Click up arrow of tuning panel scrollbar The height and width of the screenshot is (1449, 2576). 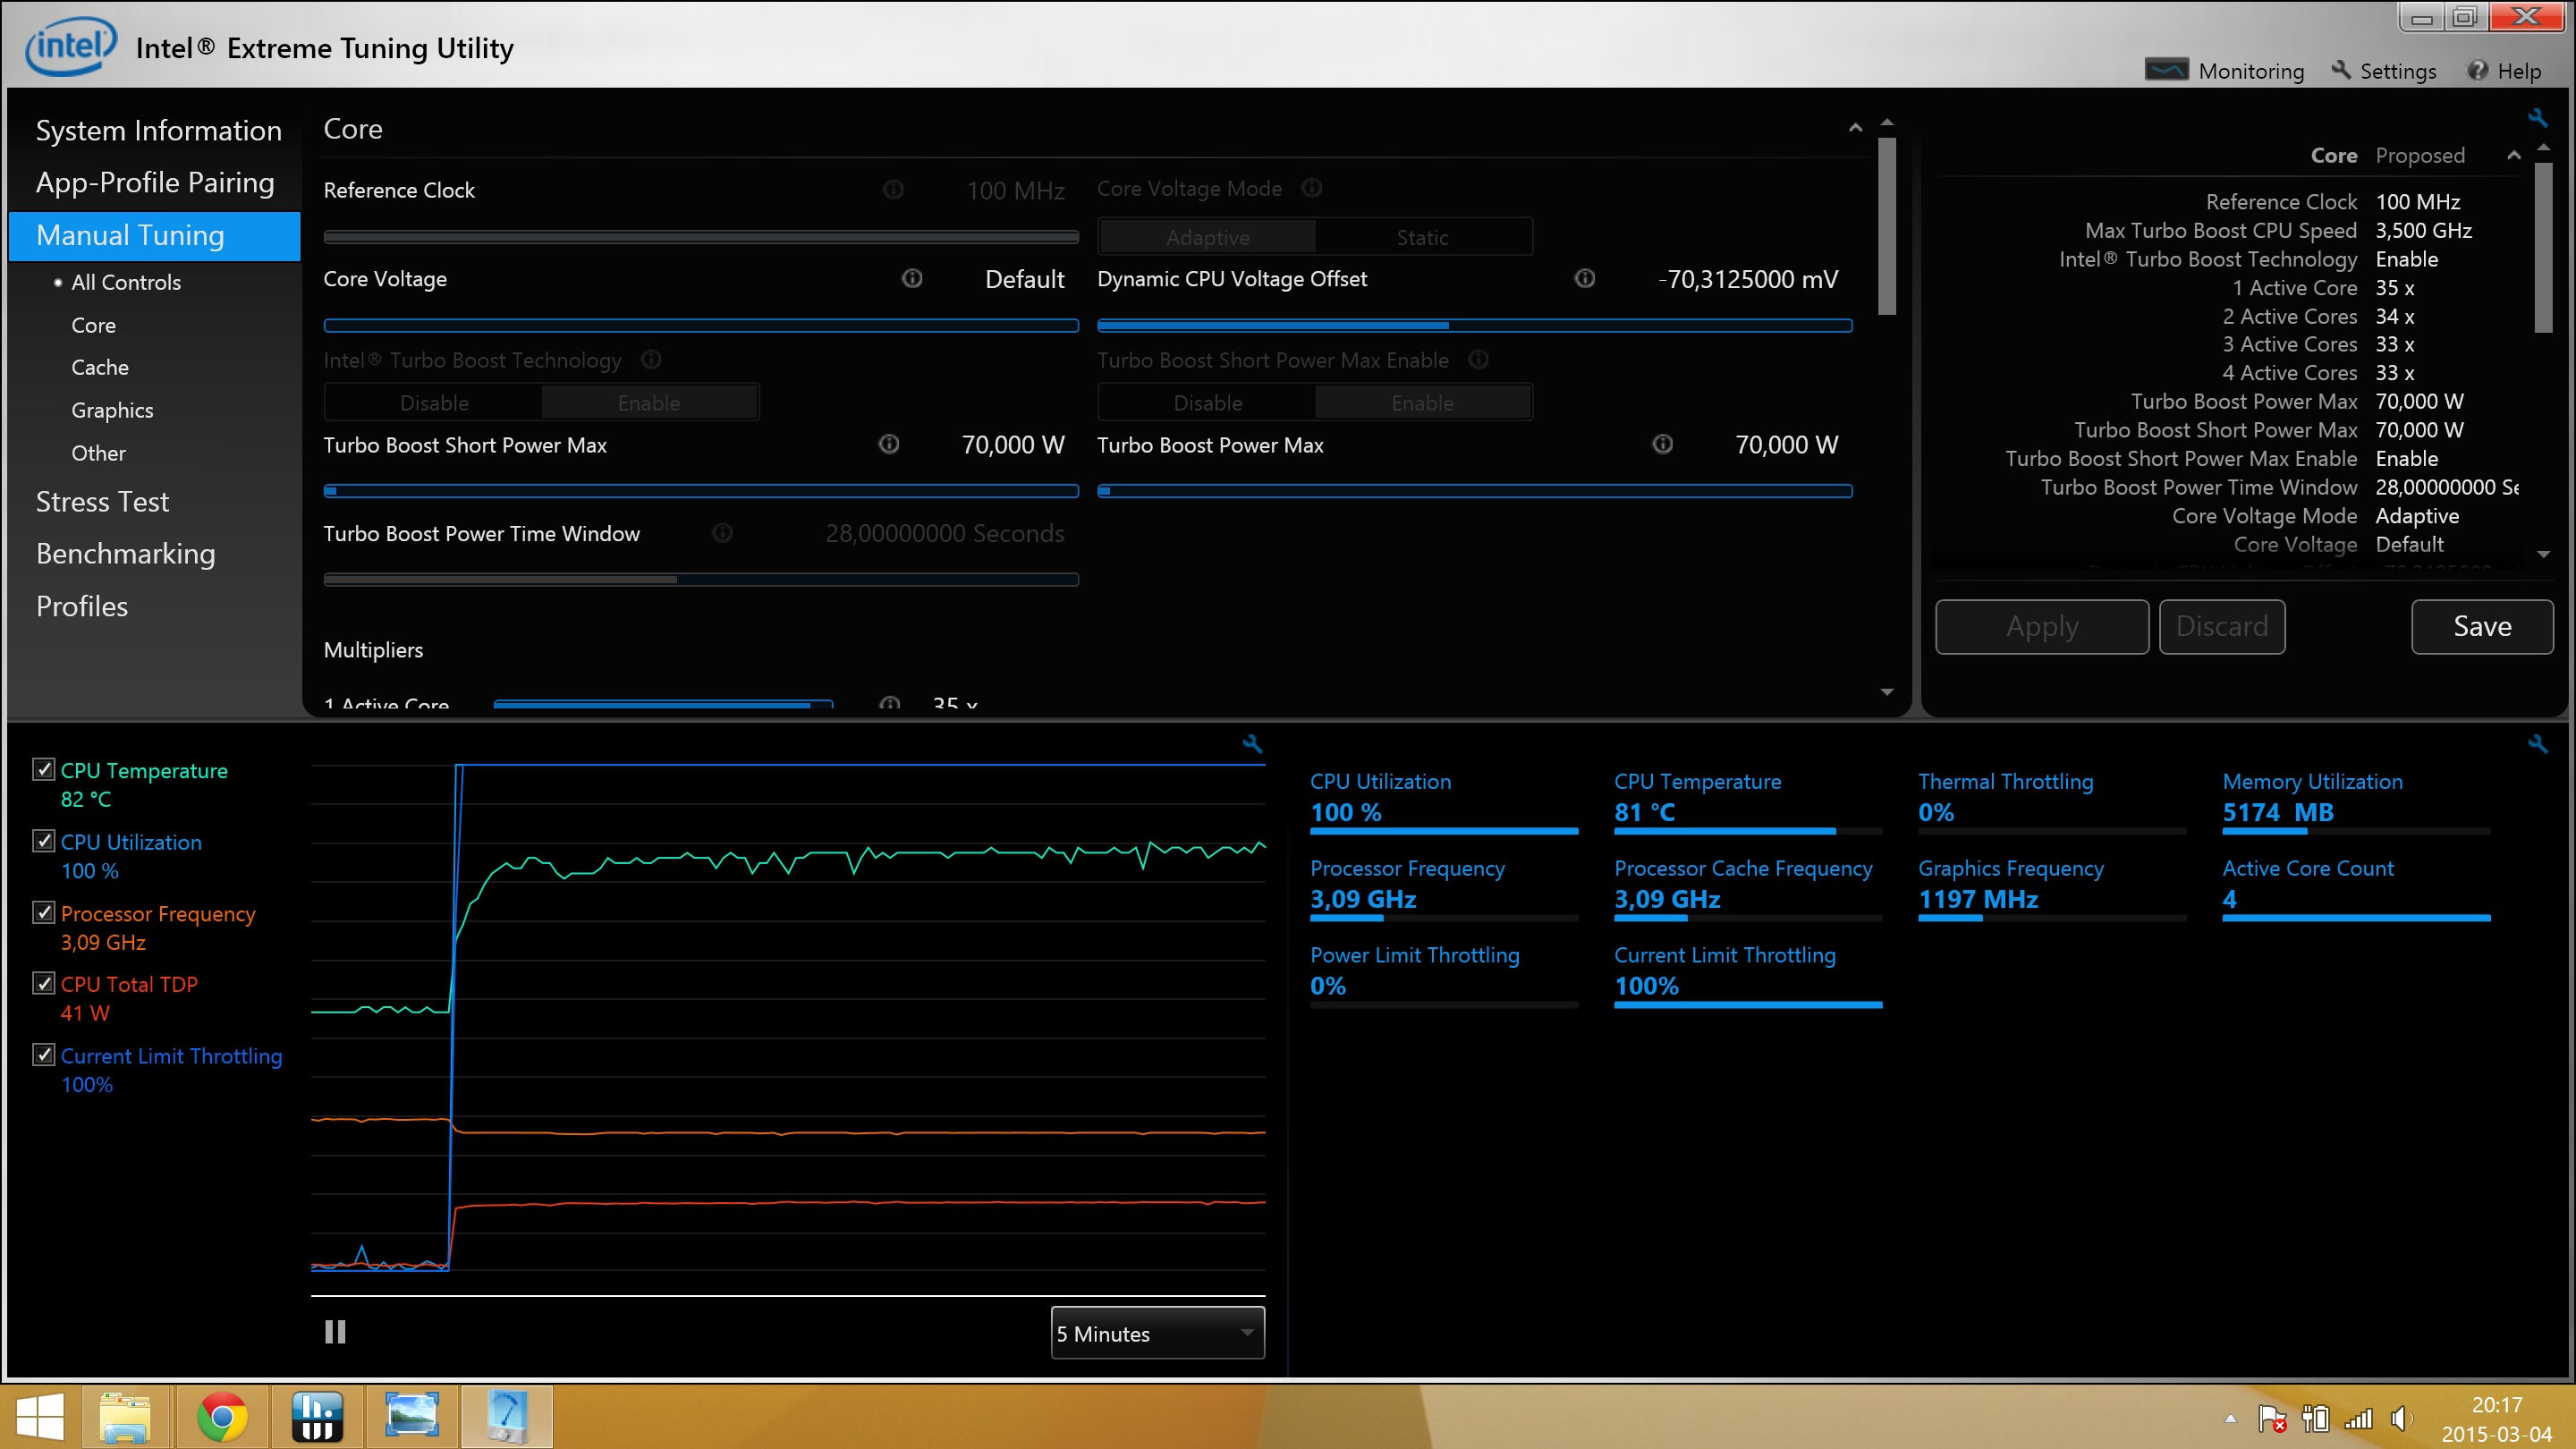click(1887, 122)
